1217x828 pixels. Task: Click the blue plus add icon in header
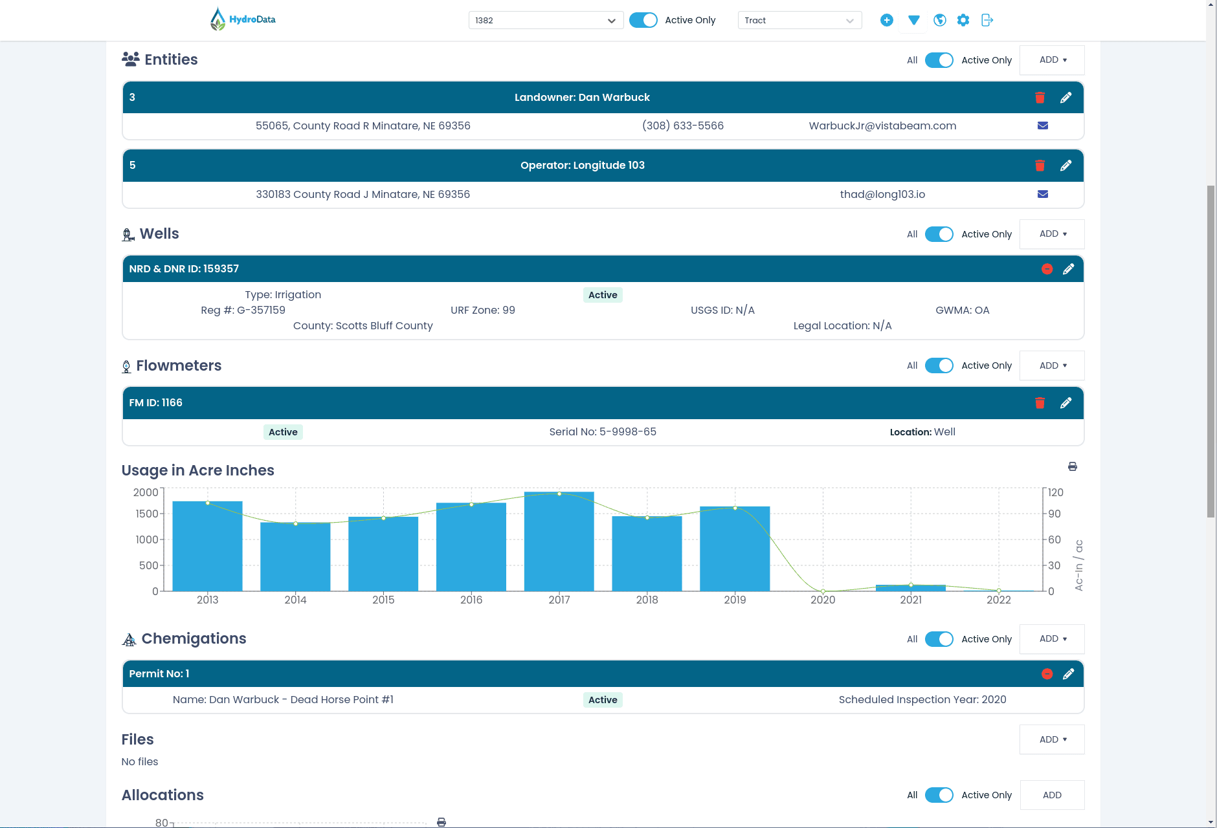point(887,20)
